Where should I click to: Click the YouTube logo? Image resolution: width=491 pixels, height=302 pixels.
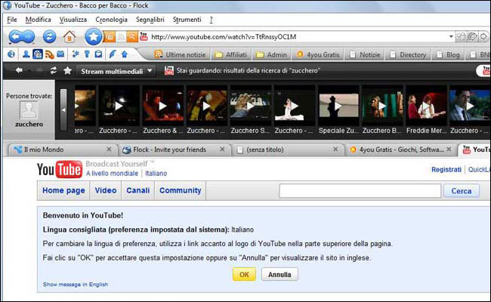(59, 171)
